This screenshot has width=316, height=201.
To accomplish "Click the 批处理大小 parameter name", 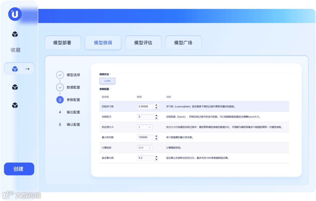I will tap(108, 127).
